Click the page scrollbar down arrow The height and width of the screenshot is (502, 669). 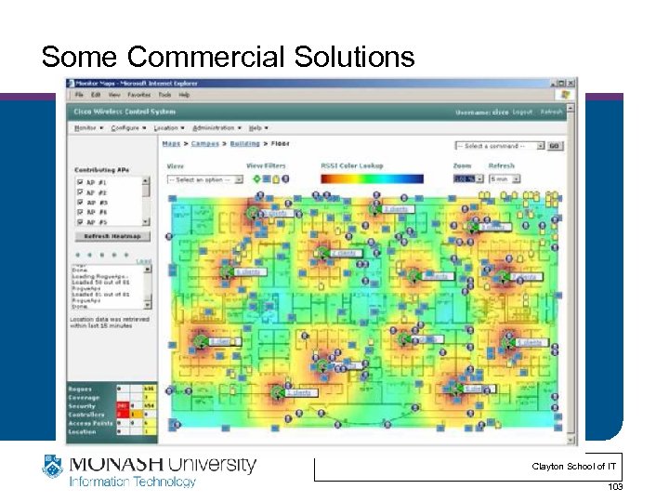click(x=571, y=439)
